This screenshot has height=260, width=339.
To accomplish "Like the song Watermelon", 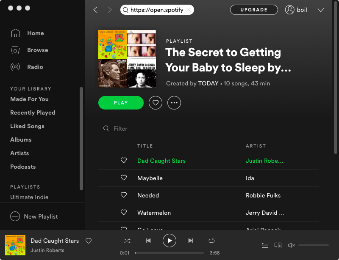I will (124, 212).
